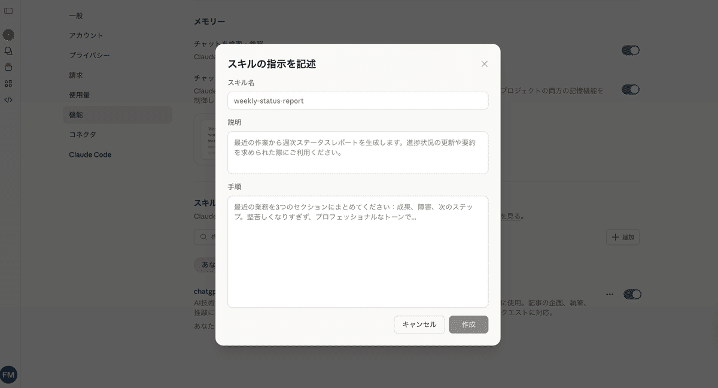Close the スキルの指示を記述 dialog with X
The image size is (718, 388).
pos(485,64)
